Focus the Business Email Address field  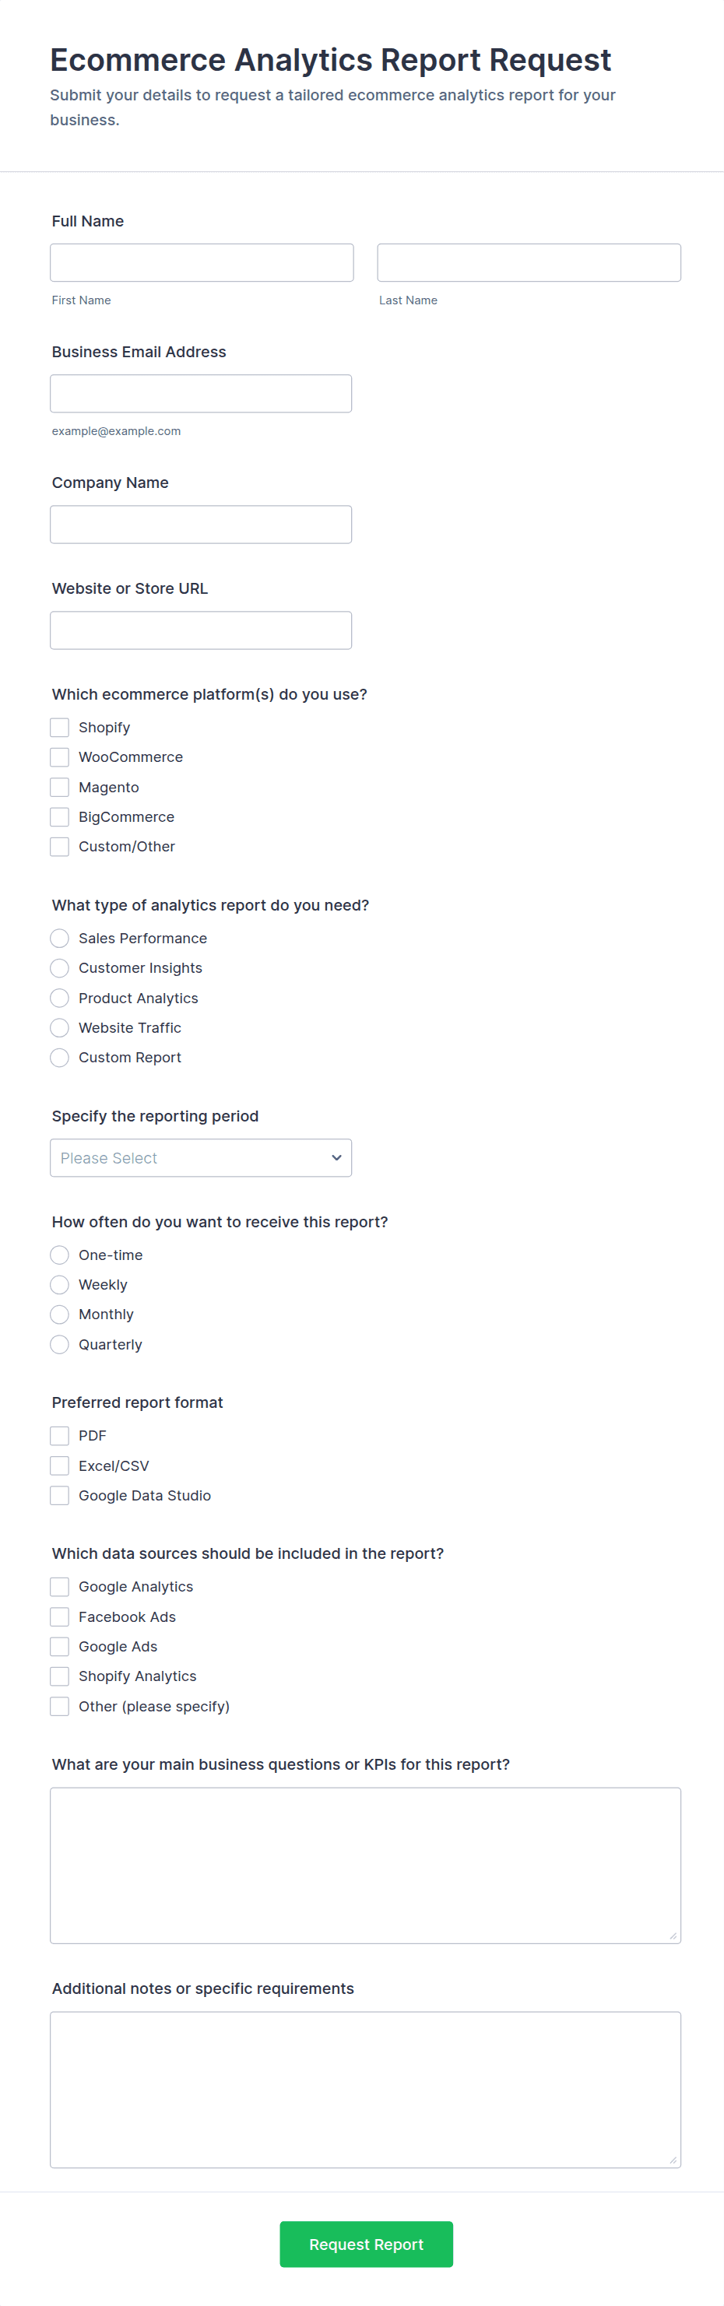tap(201, 393)
